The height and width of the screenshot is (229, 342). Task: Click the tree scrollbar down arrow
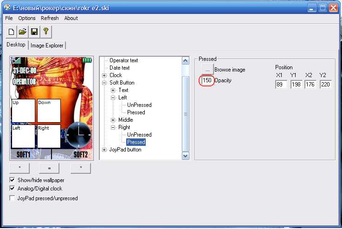click(186, 156)
